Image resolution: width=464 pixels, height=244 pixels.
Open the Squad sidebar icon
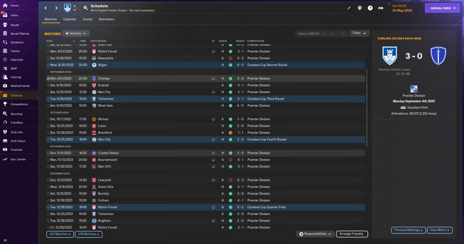point(5,25)
